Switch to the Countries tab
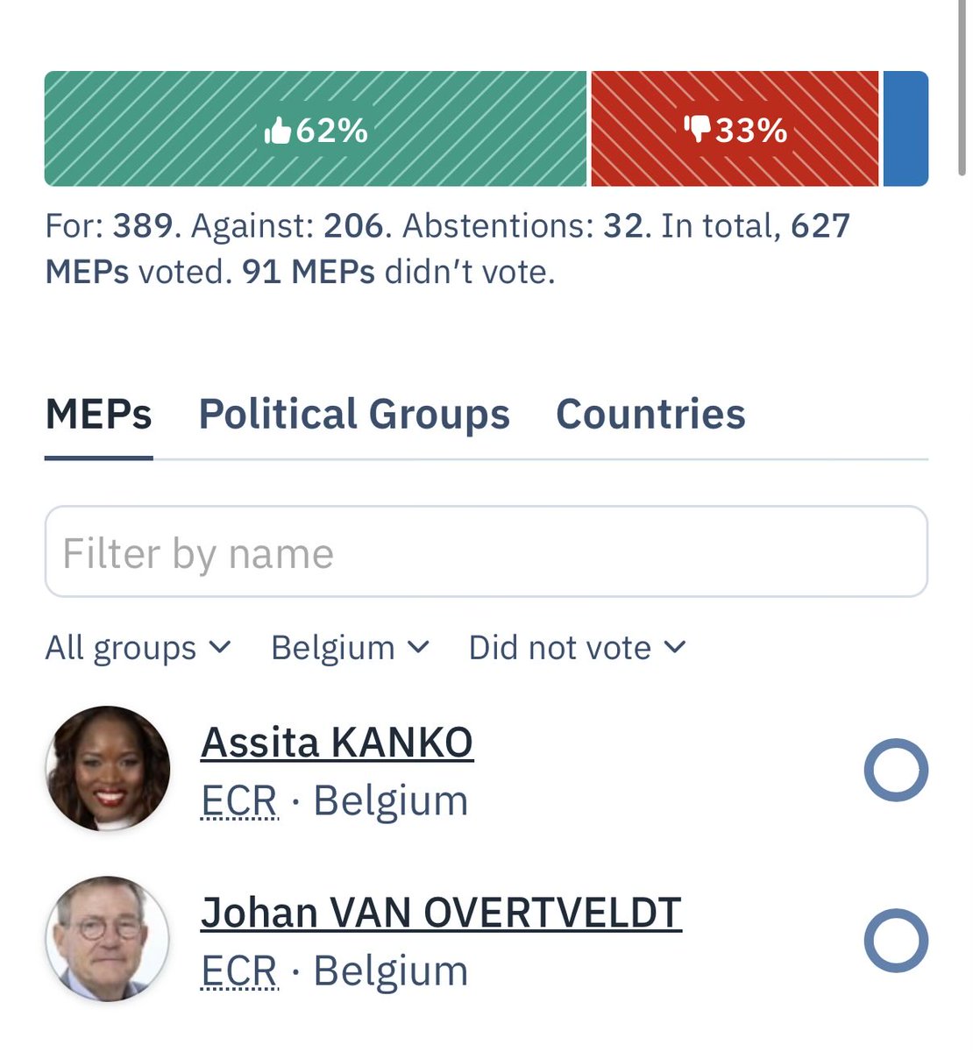This screenshot has height=1052, width=973. [650, 415]
